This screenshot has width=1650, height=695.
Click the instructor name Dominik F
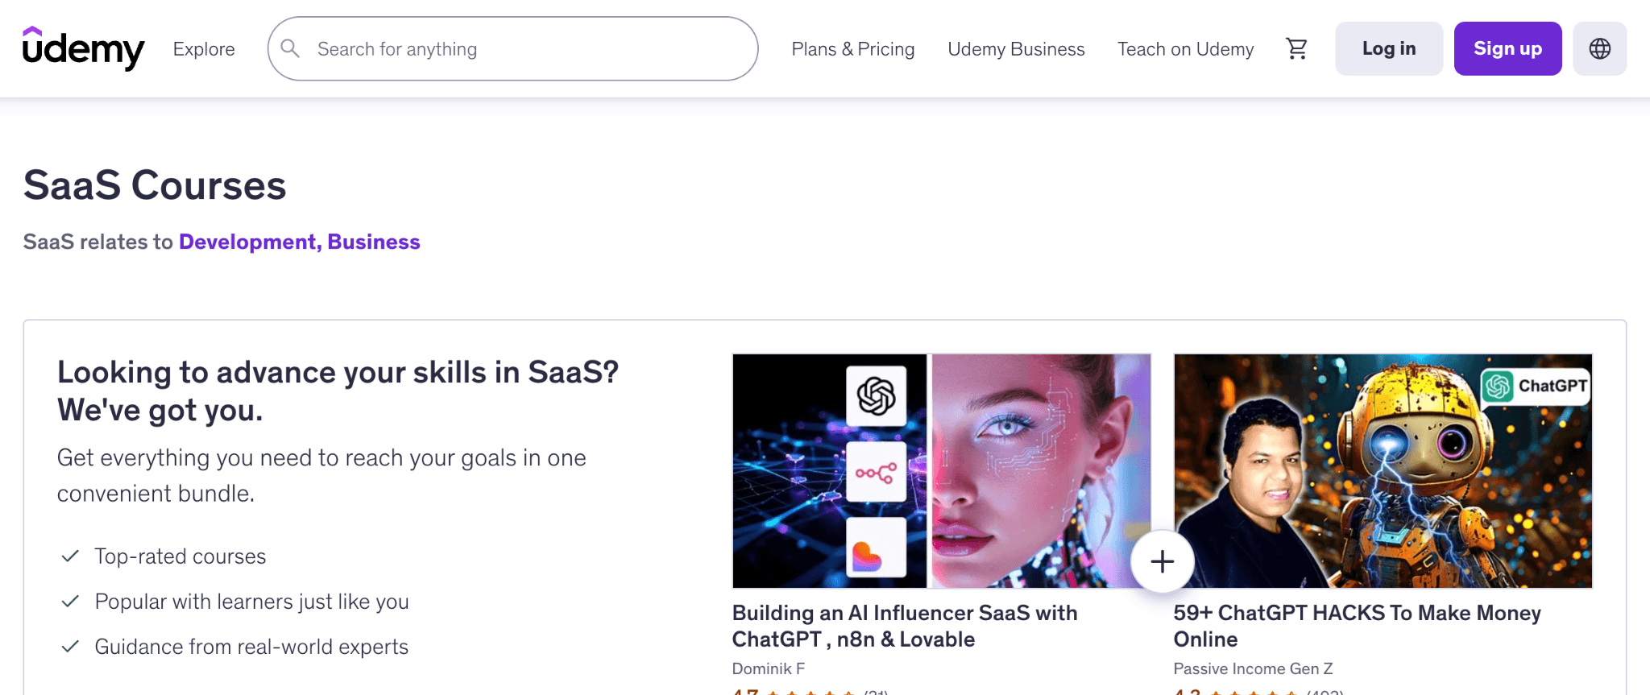(768, 668)
